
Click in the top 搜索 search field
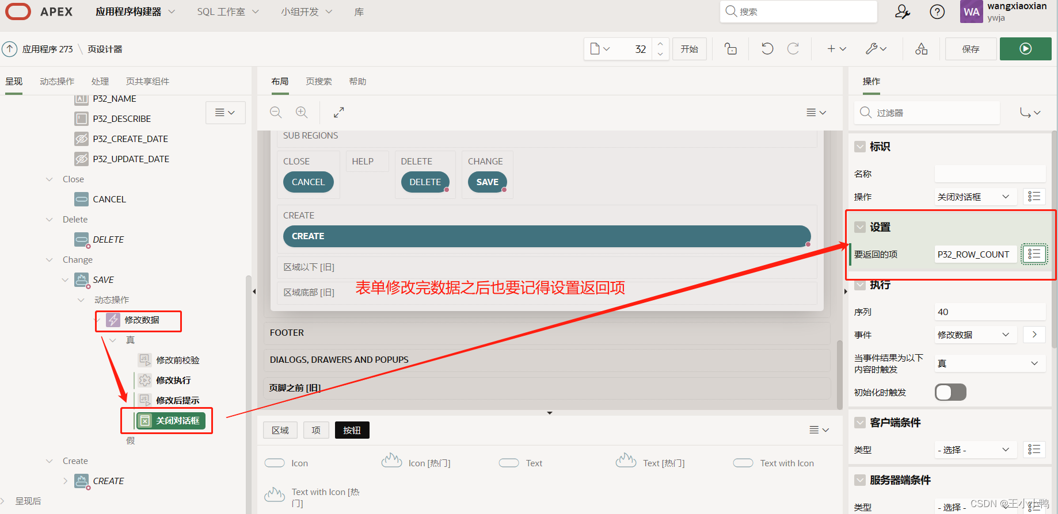[x=798, y=11]
